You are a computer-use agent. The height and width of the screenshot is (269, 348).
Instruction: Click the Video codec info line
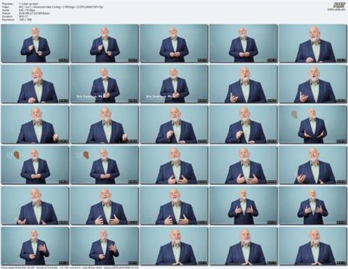tap(52, 7)
